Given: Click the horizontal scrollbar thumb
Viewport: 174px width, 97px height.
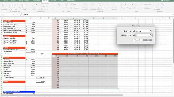Looking at the screenshot, I should tap(62, 95).
